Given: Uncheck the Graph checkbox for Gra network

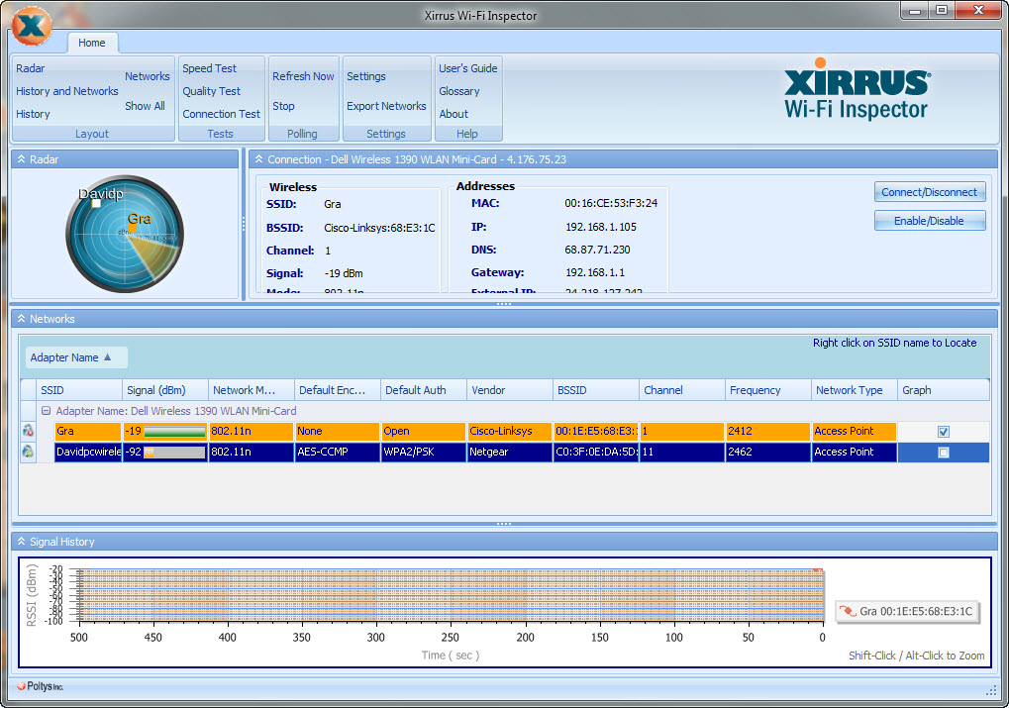Looking at the screenshot, I should 942,430.
